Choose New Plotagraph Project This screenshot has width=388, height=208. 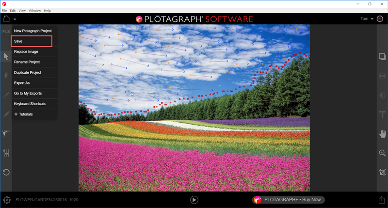tap(34, 31)
